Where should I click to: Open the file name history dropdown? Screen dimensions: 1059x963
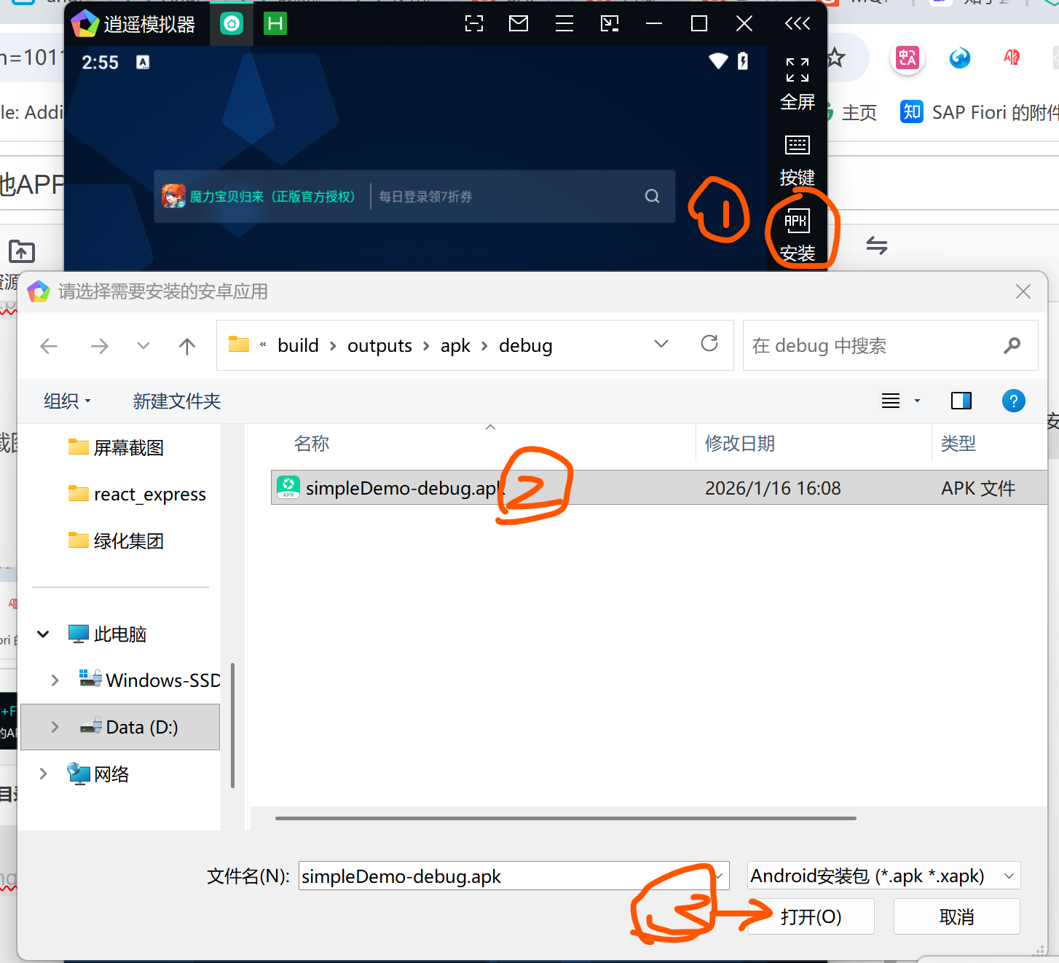[x=720, y=876]
